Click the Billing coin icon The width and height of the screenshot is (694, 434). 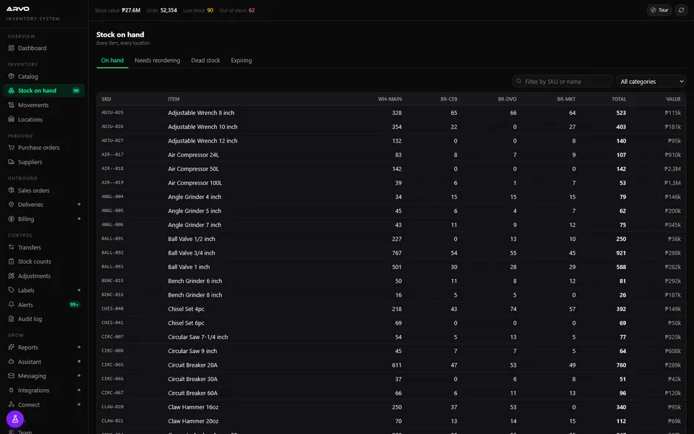pos(12,218)
